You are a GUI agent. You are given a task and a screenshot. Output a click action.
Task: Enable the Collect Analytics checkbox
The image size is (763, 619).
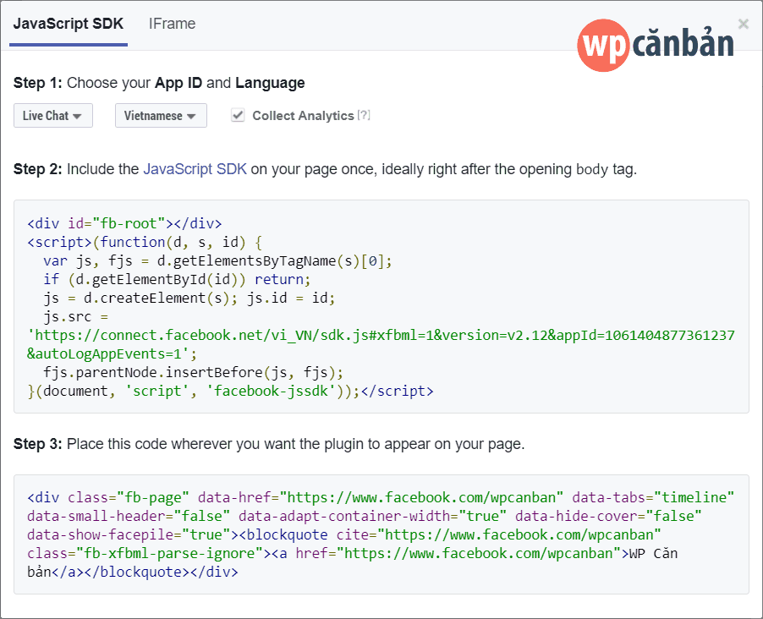tap(238, 115)
